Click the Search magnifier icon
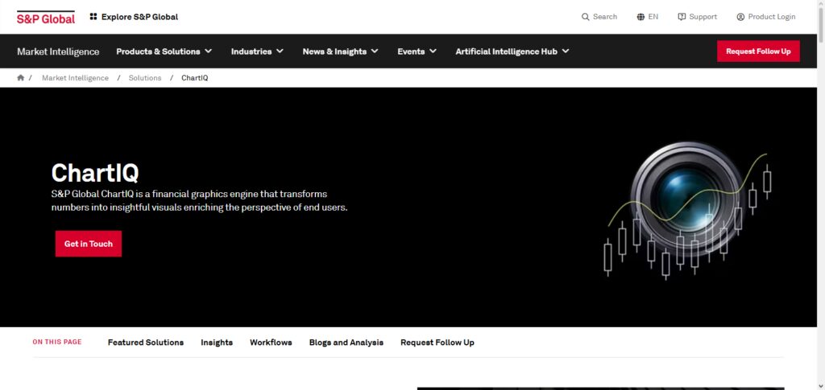Screen dimensions: 825x390 click(585, 17)
